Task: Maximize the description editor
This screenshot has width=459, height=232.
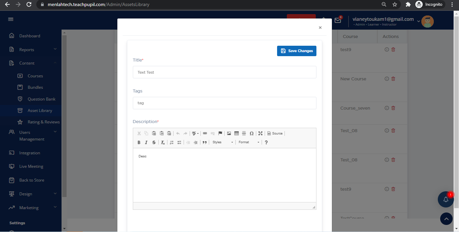Action: pyautogui.click(x=260, y=133)
